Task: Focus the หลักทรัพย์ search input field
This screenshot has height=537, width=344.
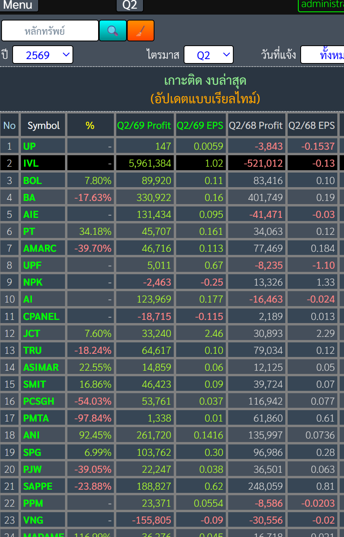Action: pyautogui.click(x=50, y=31)
